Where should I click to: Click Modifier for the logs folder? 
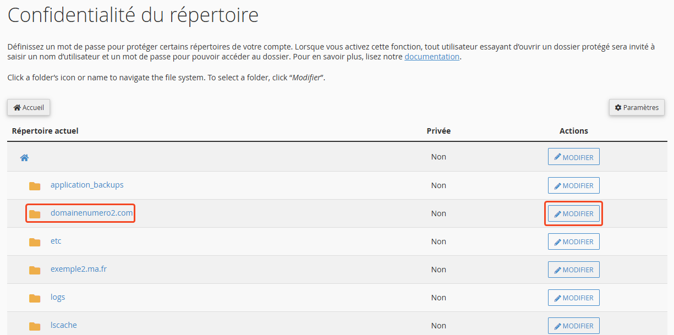click(573, 298)
